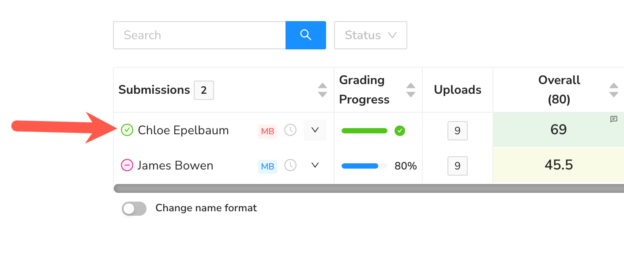Click the blue MB badge for James
Viewport: 624px width, 265px height.
coord(267,166)
